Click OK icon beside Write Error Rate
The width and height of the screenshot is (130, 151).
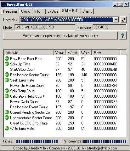(x=7, y=128)
